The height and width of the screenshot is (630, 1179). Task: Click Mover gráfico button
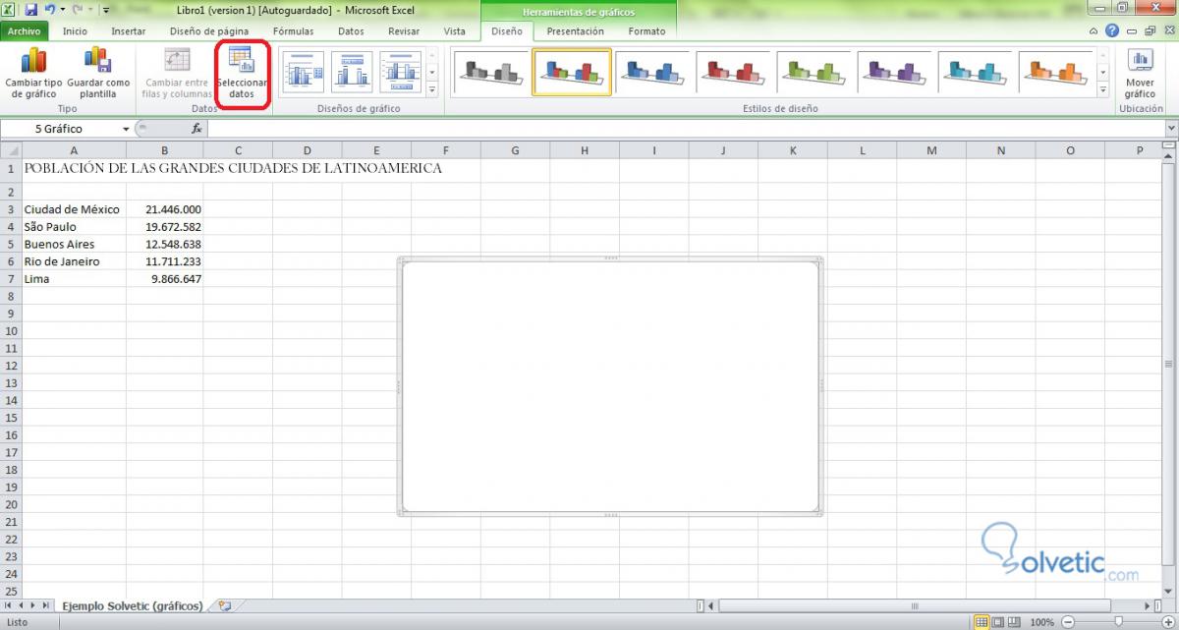coord(1140,73)
